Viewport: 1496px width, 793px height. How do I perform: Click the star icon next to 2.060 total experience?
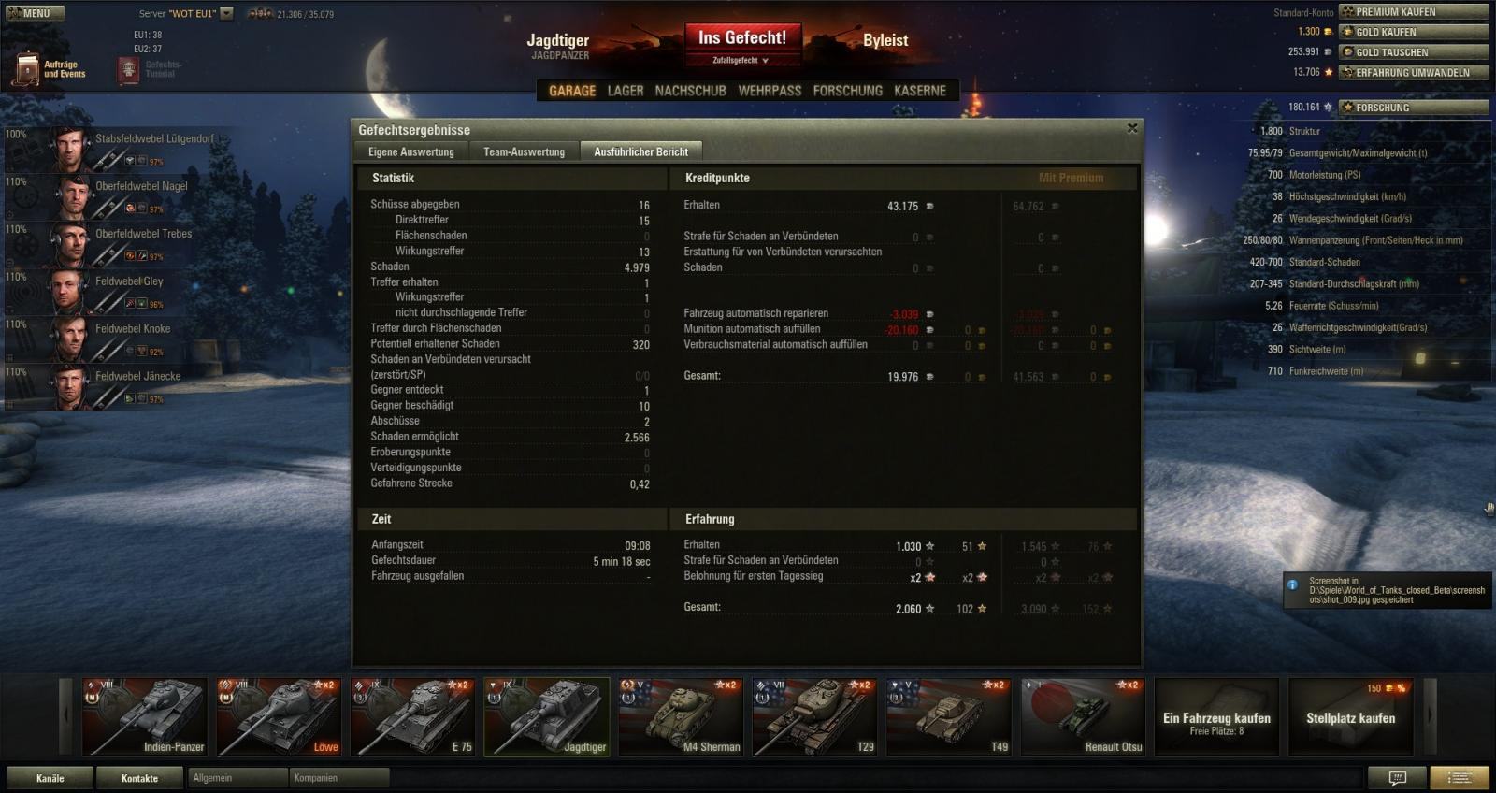pos(929,609)
